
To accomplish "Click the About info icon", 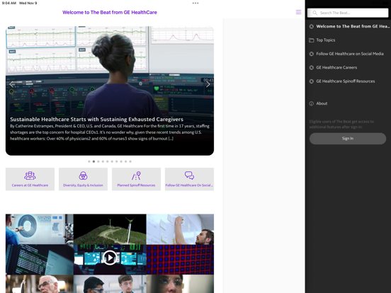I will pos(312,103).
